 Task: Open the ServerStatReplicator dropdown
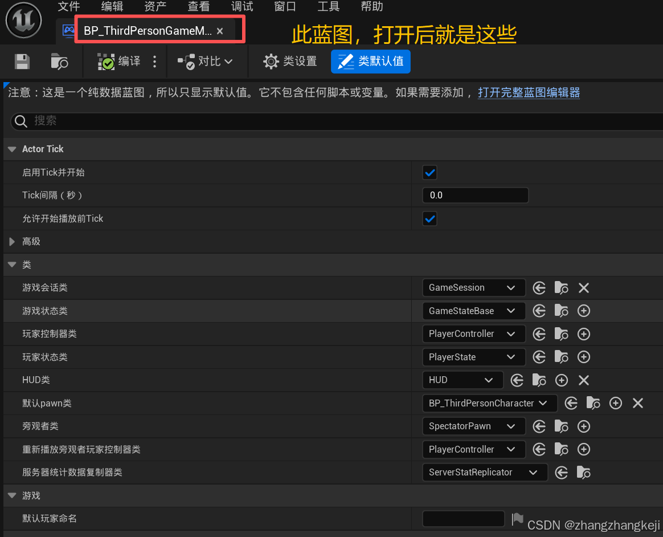point(485,472)
